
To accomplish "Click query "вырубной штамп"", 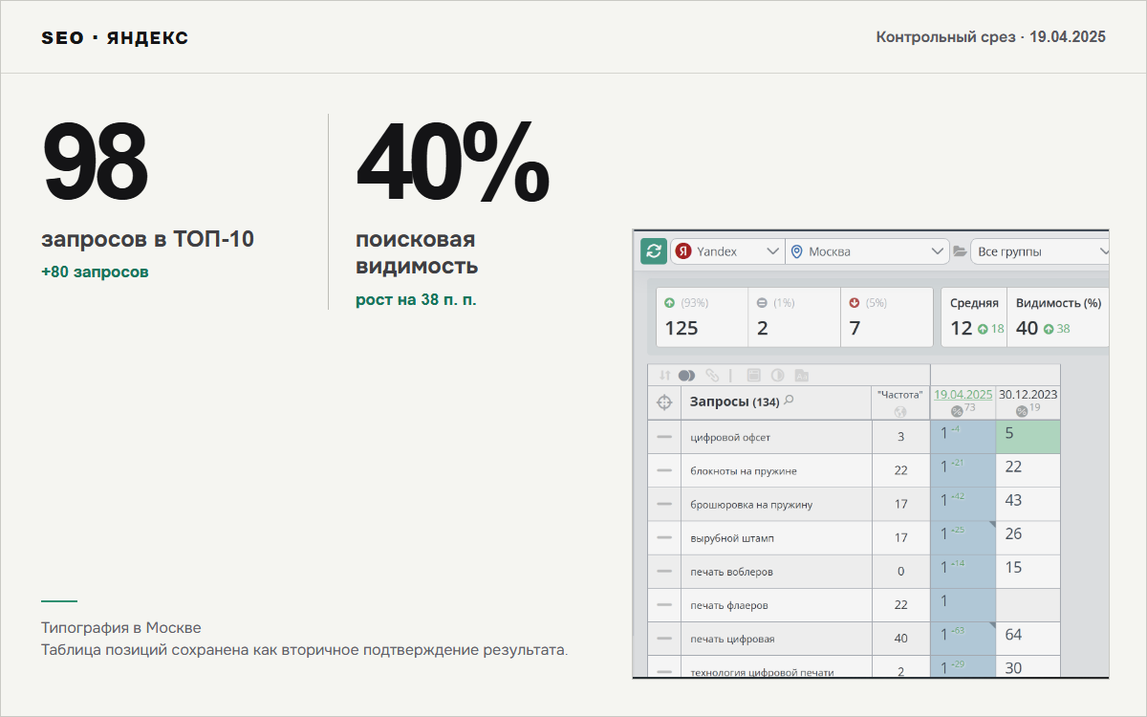I will pos(732,537).
